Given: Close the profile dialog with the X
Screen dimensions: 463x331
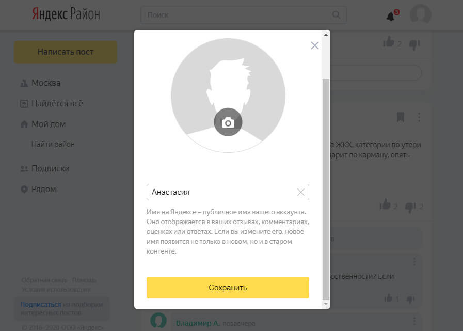Looking at the screenshot, I should pyautogui.click(x=315, y=45).
